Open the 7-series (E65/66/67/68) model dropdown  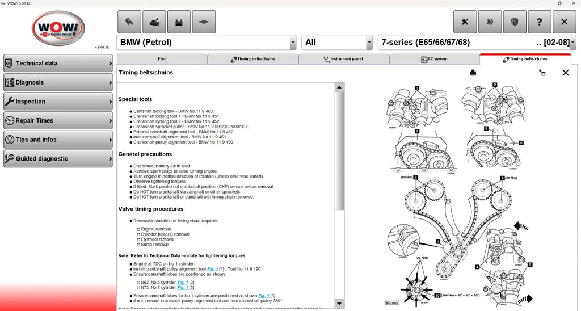(x=573, y=42)
